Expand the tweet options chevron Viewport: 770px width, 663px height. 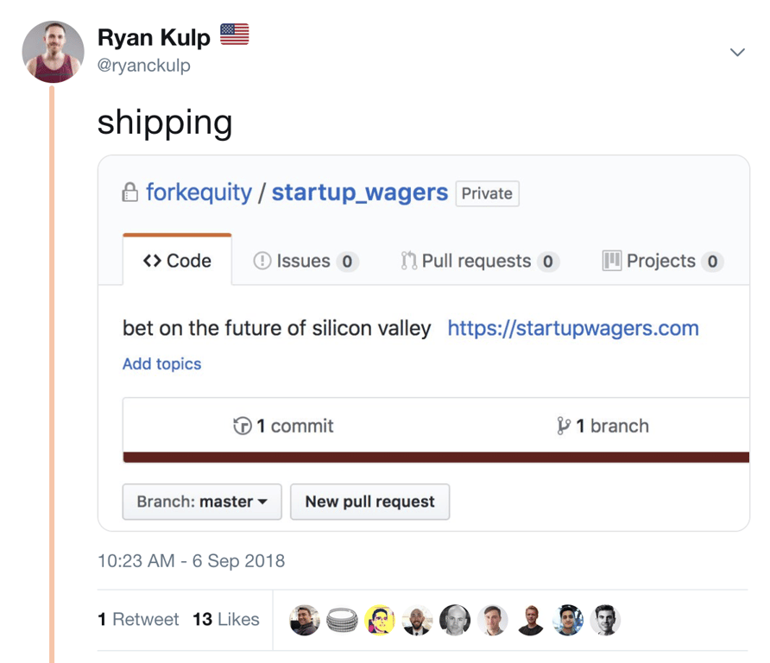click(x=737, y=52)
